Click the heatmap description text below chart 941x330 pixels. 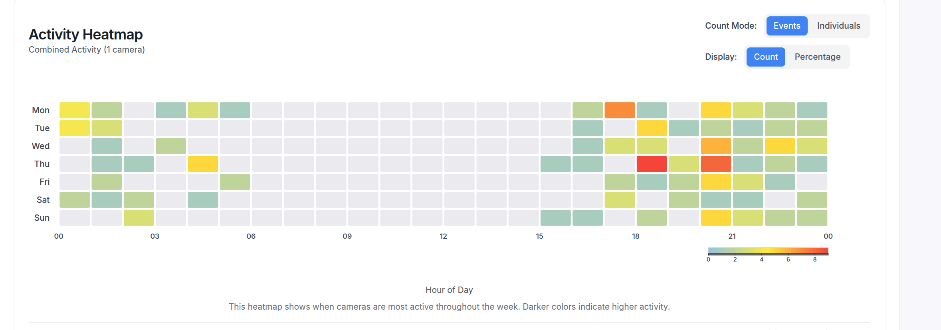click(x=449, y=307)
